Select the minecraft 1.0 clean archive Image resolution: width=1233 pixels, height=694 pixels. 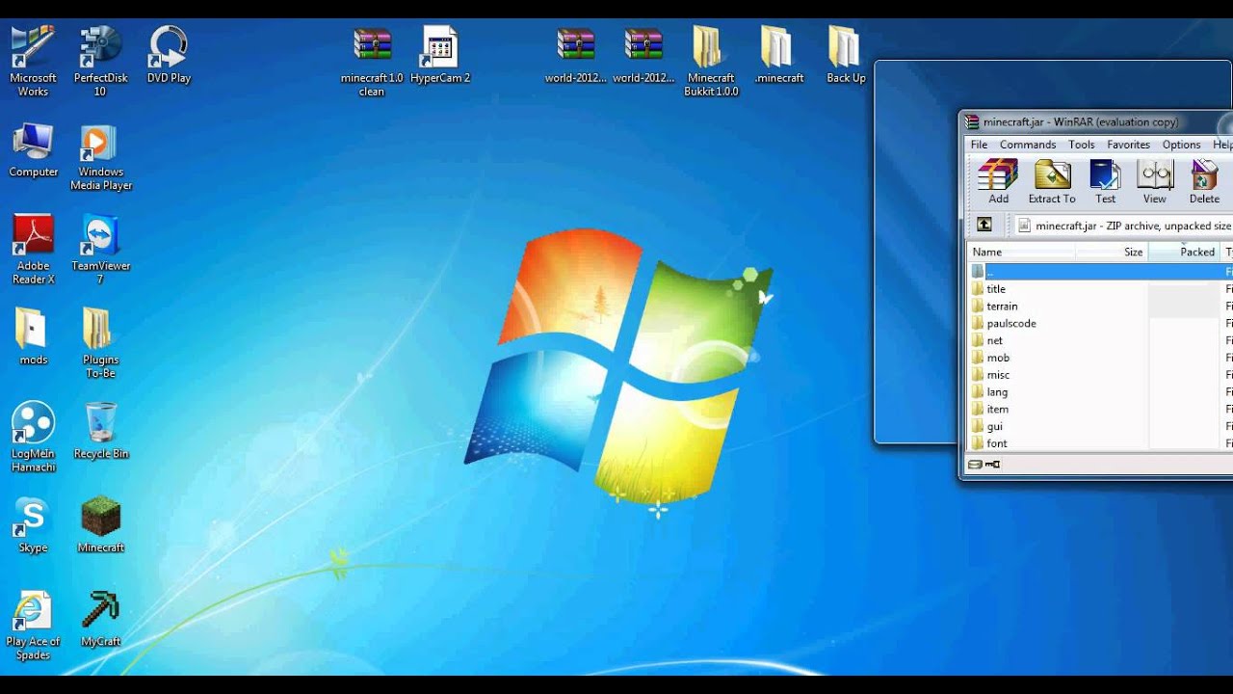(x=372, y=62)
